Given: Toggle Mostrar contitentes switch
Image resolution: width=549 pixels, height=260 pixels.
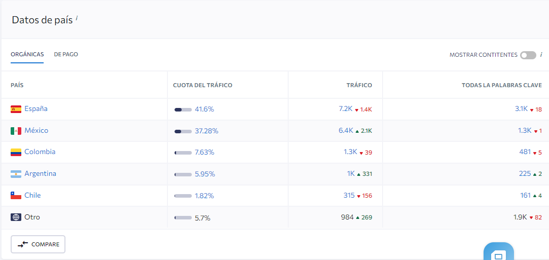Looking at the screenshot, I should tap(528, 55).
